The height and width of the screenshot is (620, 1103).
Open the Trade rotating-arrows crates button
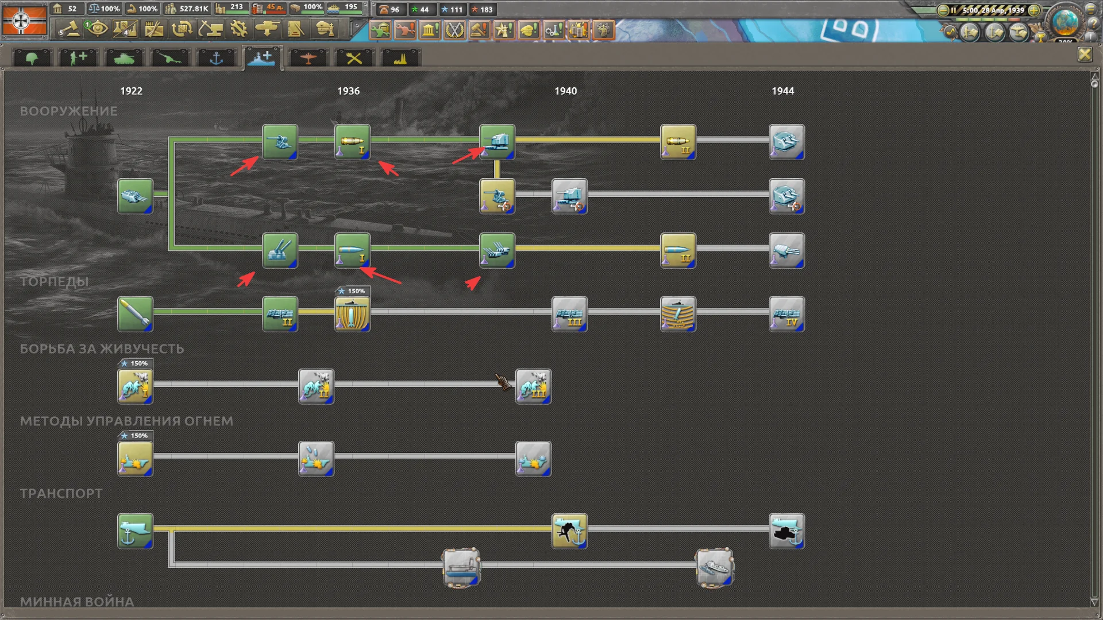182,29
